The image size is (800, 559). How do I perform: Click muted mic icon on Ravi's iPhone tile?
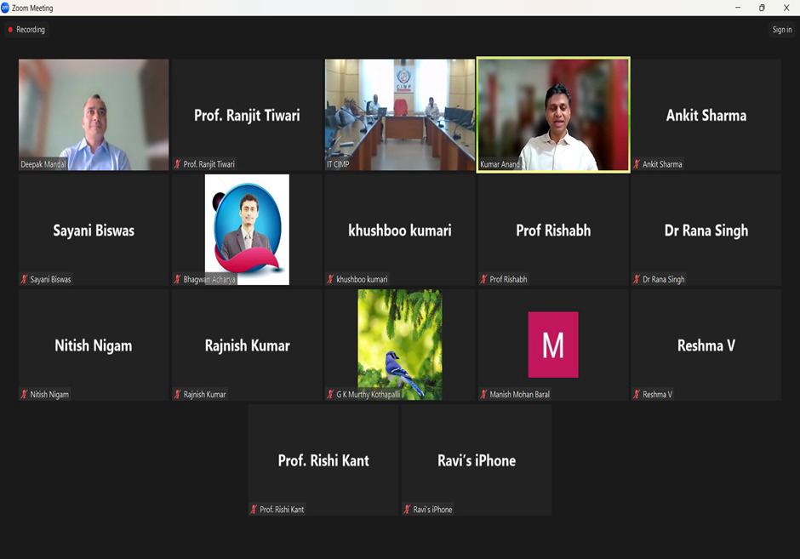(408, 510)
